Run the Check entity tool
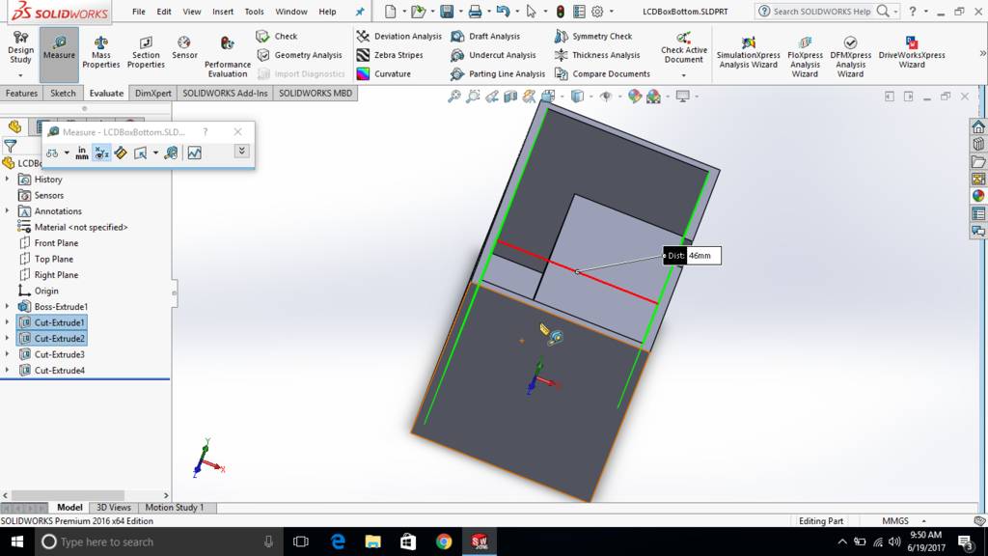Screen dimensions: 988x556 pos(277,36)
